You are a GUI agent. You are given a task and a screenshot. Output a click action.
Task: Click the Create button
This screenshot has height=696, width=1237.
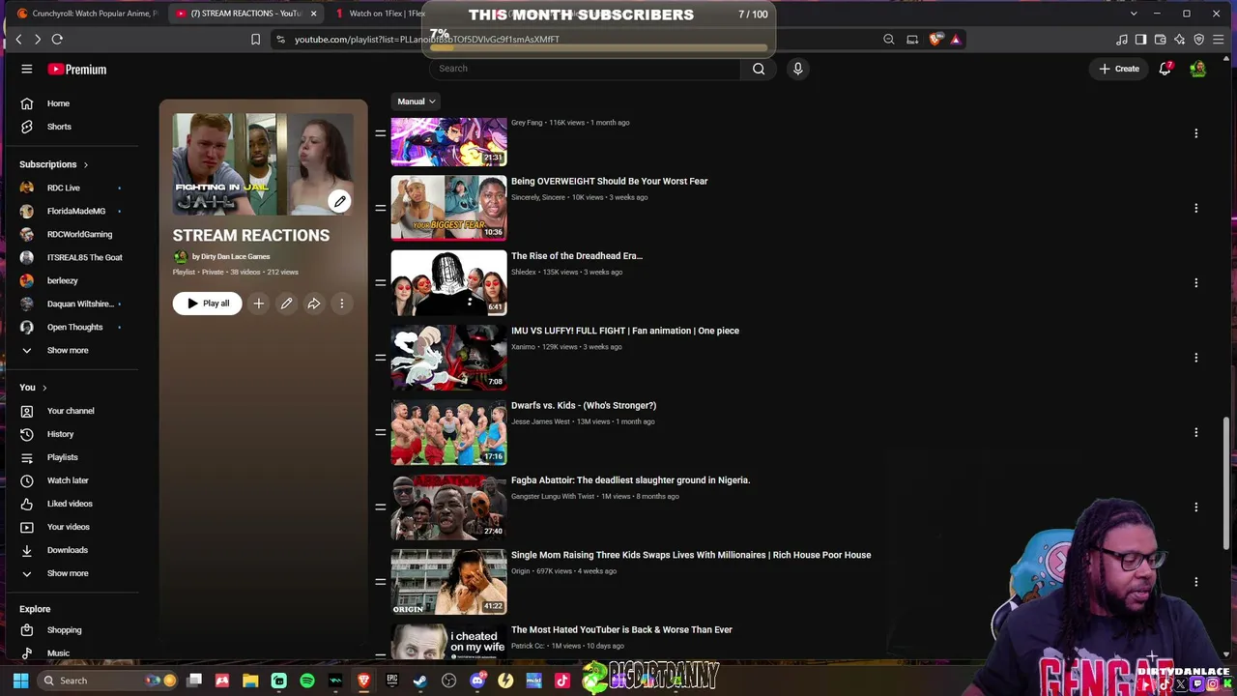pos(1119,69)
